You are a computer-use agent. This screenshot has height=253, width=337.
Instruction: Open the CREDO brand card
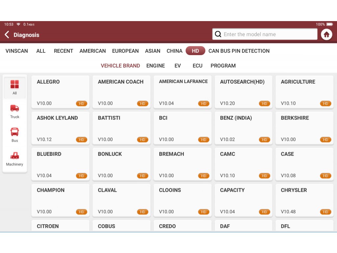click(182, 226)
